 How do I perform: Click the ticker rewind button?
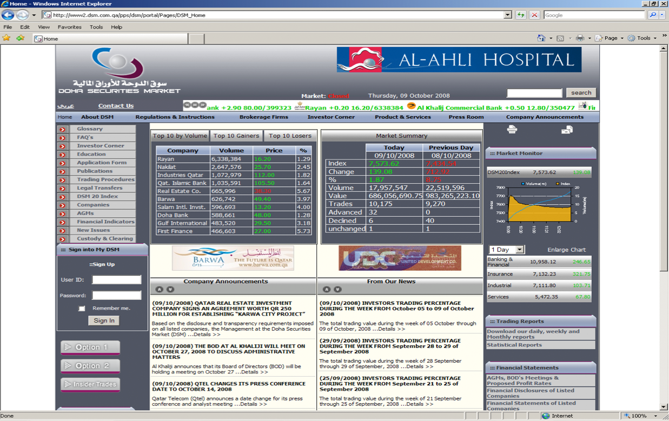[187, 105]
